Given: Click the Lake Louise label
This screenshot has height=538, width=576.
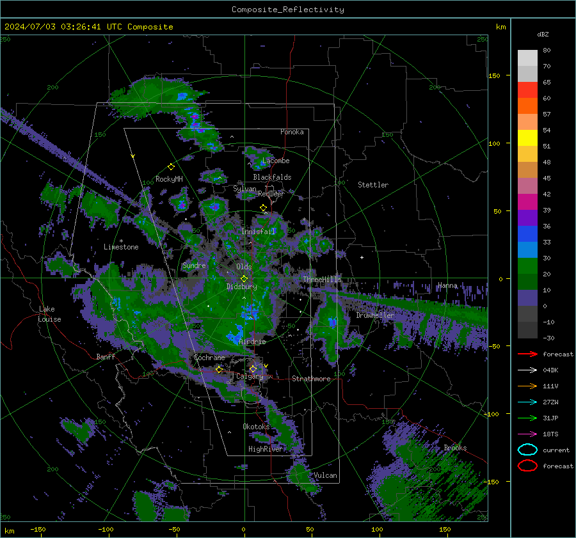Looking at the screenshot, I should tap(49, 314).
